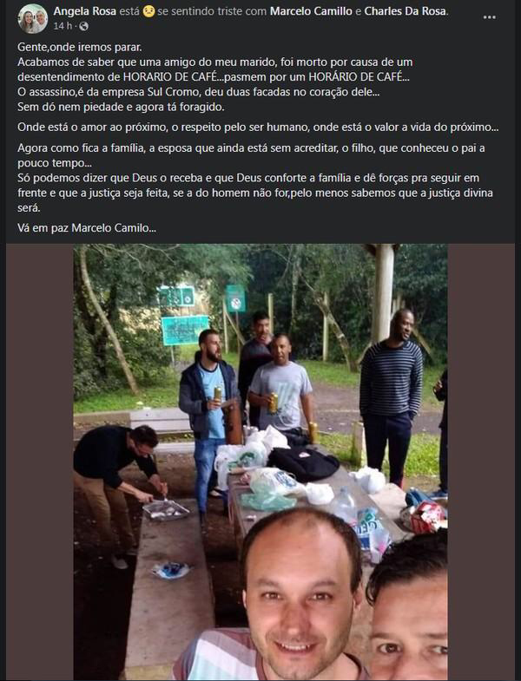Viewport: 521px width, 681px height.
Task: Open the post options three-dot menu
Action: [489, 17]
